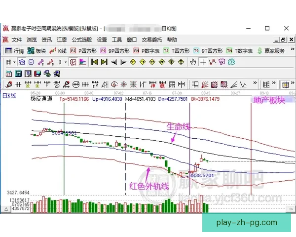Click the red floppy save icon
The height and width of the screenshot is (237, 296).
(37, 74)
